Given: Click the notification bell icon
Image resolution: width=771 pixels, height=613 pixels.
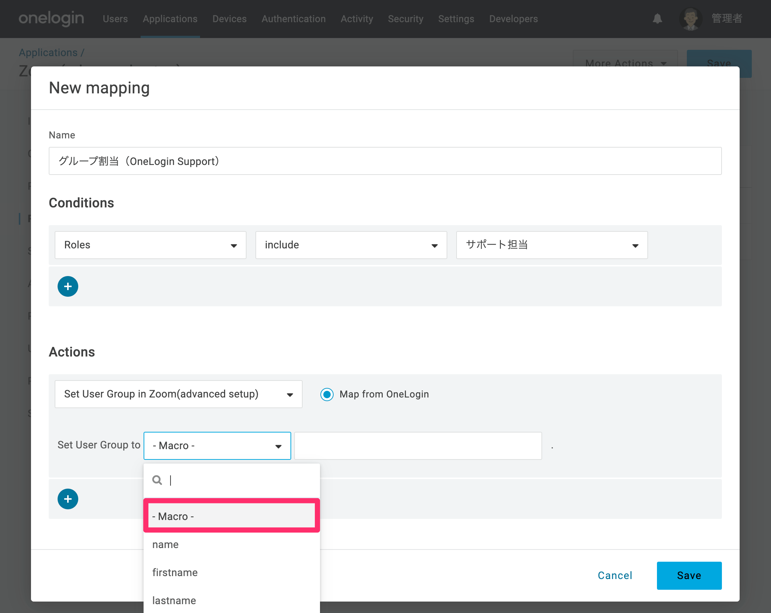Looking at the screenshot, I should tap(657, 18).
